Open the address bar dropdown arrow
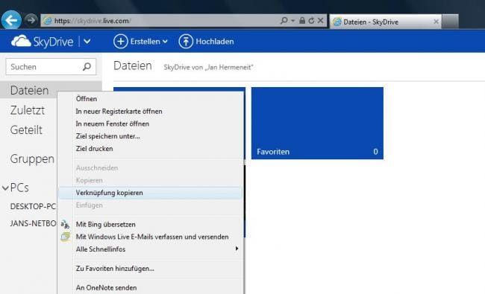Viewport: 485px width, 294px height. click(x=292, y=21)
